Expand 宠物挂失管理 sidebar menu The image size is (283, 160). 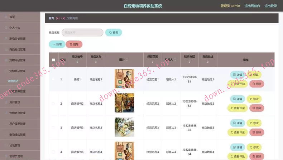(20, 135)
